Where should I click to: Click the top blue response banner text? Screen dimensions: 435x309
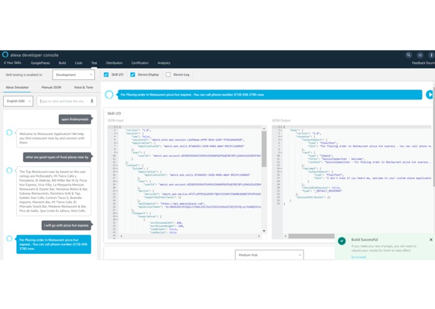(x=192, y=94)
